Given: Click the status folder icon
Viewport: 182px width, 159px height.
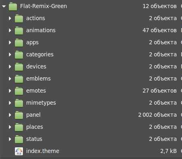Looking at the screenshot, I should tap(19, 139).
